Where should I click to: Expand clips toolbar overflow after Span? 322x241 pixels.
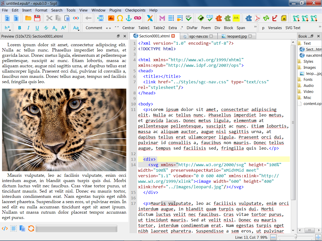[x=255, y=27]
